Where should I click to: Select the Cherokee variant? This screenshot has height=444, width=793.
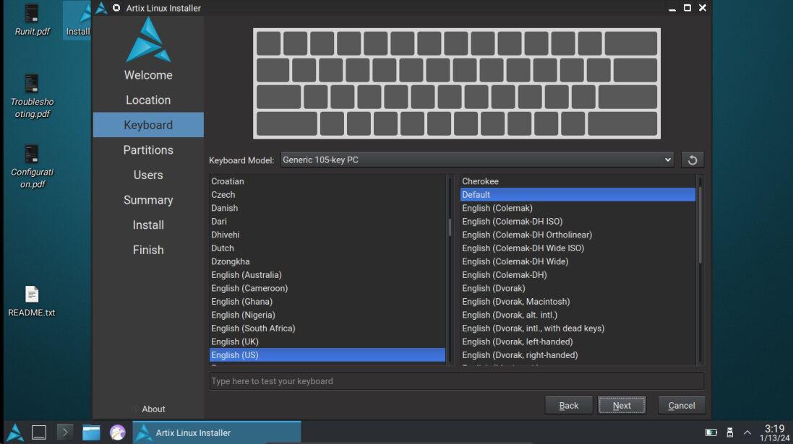click(578, 181)
